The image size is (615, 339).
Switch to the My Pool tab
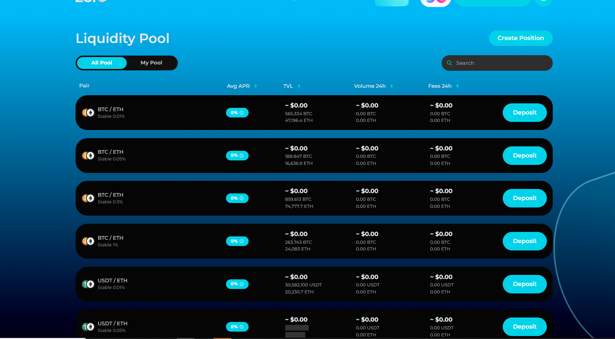click(x=151, y=63)
